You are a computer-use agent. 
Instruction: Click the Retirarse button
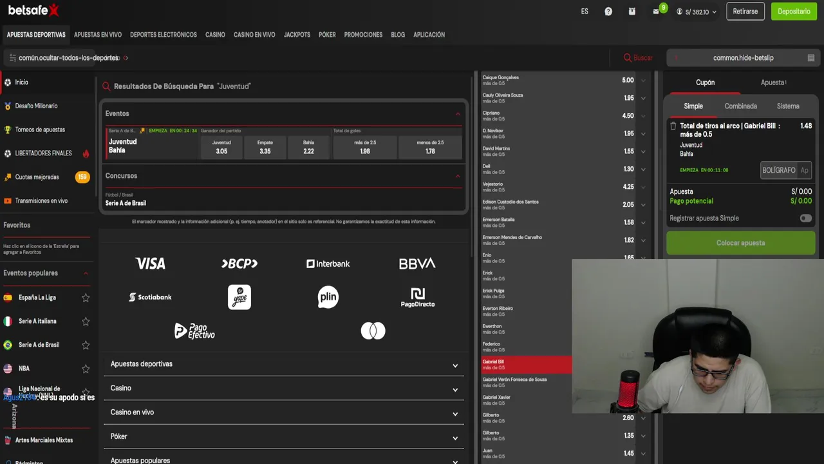745,12
